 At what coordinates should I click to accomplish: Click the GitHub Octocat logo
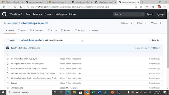pyautogui.click(x=4, y=14)
